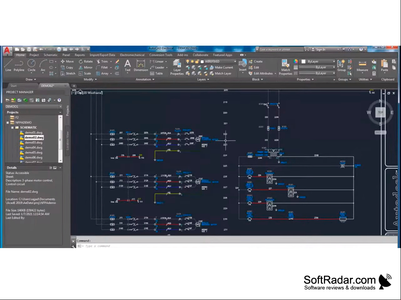Collapse the NFPADEMO project node
Image resolution: width=401 pixels, height=300 pixels.
point(8,123)
